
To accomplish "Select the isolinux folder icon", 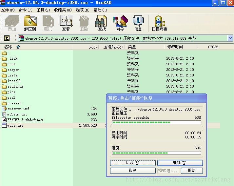I will pyautogui.click(x=4, y=86).
